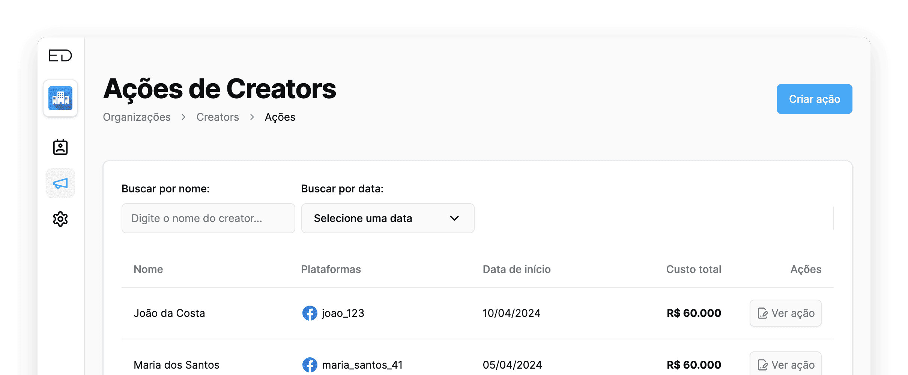Navigate to Creators breadcrumb
This screenshot has width=908, height=375.
pyautogui.click(x=218, y=117)
